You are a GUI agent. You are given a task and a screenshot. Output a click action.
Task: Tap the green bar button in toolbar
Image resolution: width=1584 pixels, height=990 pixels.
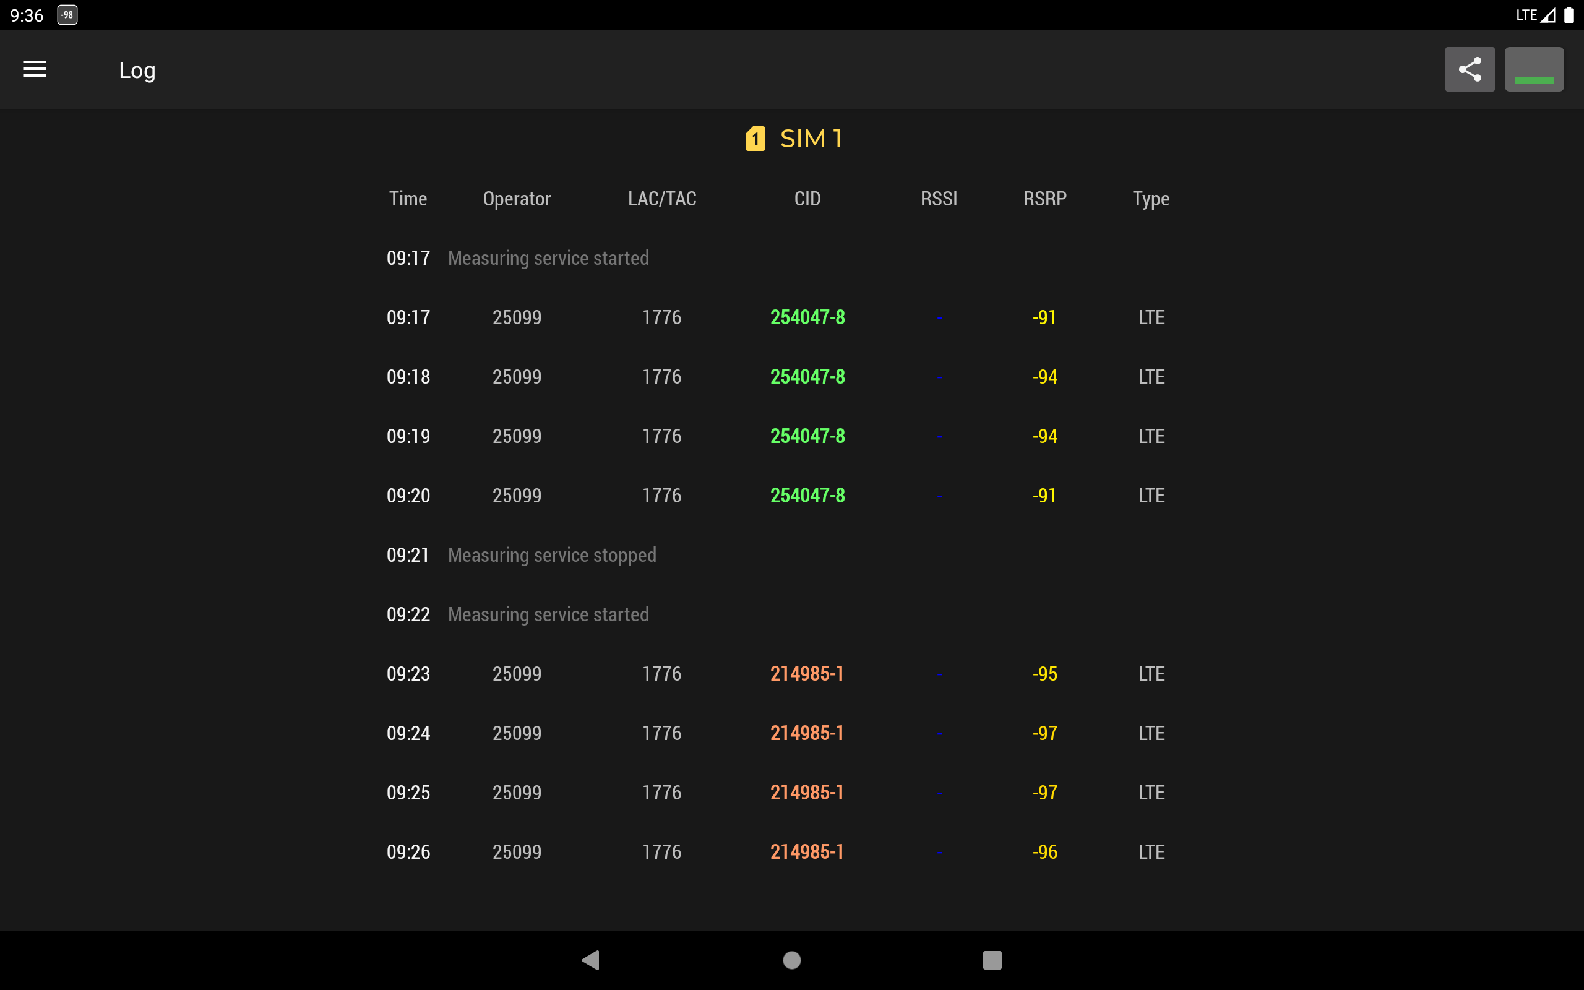click(1534, 69)
